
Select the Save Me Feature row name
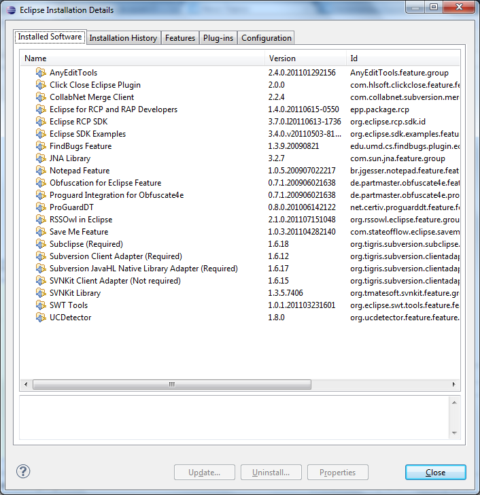79,232
